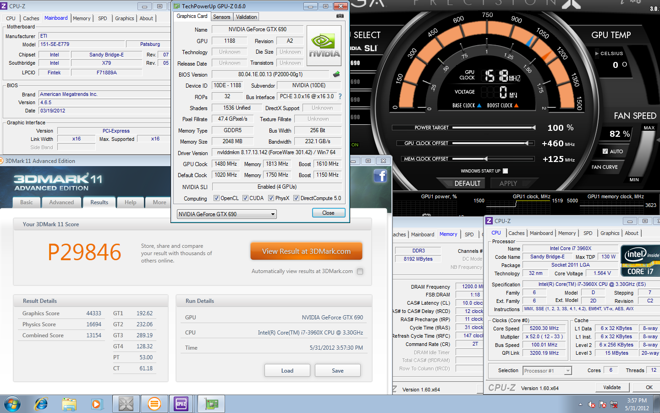This screenshot has width=660, height=413.
Task: Select the Basic tab in 3DMark 11
Action: pyautogui.click(x=27, y=202)
